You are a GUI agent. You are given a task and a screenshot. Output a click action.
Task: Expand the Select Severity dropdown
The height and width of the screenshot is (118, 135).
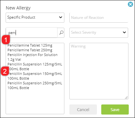(99, 33)
